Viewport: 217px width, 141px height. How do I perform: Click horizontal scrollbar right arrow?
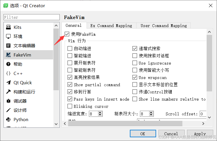coord(203,124)
